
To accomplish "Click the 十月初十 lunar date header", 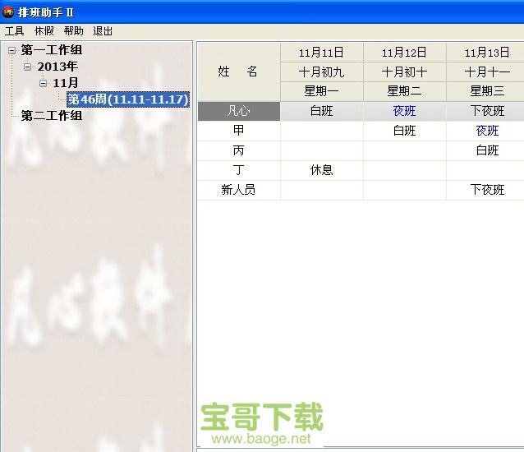I will [x=404, y=71].
